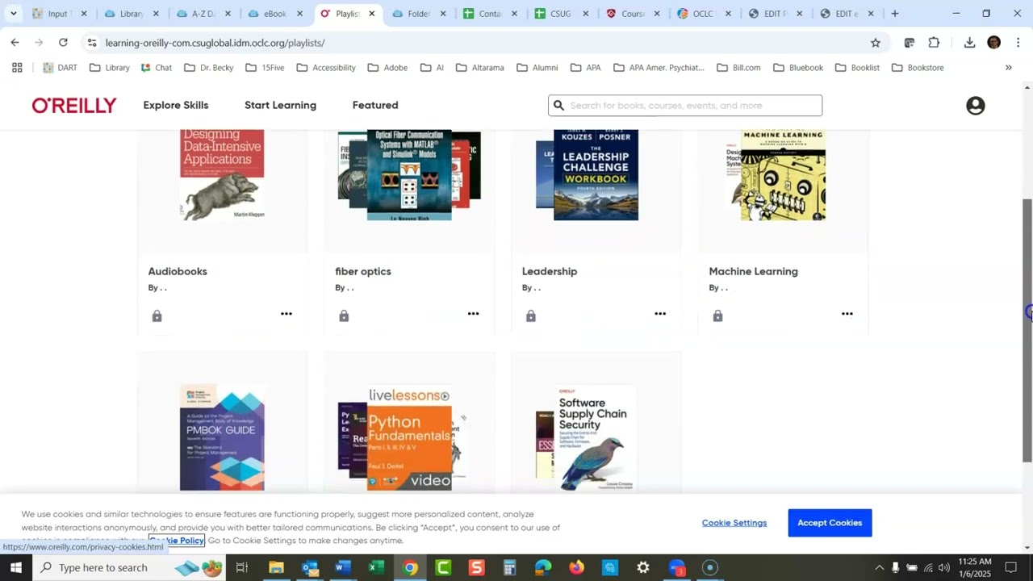Open Settings gear in taskbar

643,568
